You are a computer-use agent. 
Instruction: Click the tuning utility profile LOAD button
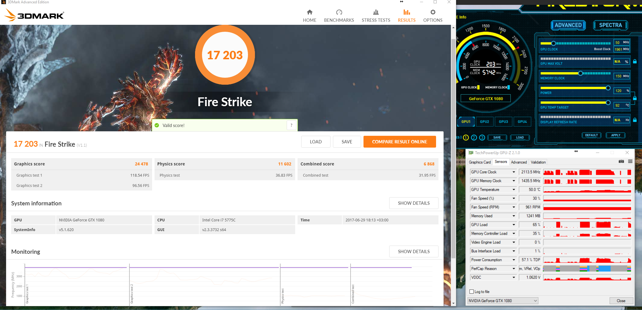(520, 137)
